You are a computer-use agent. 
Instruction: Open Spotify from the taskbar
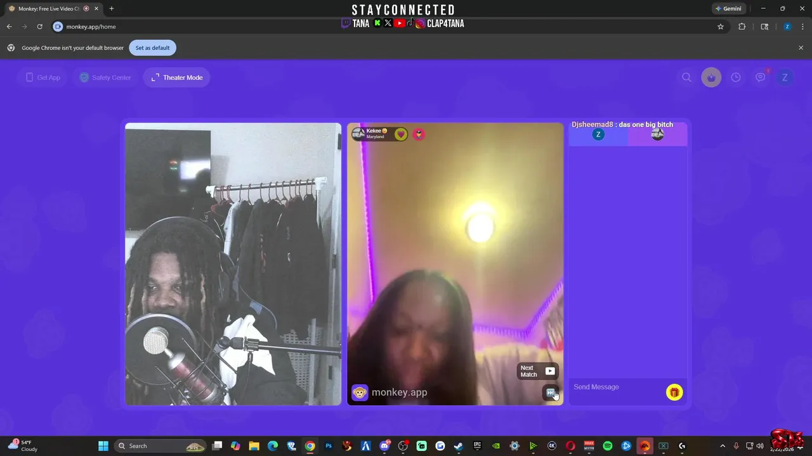(x=608, y=446)
